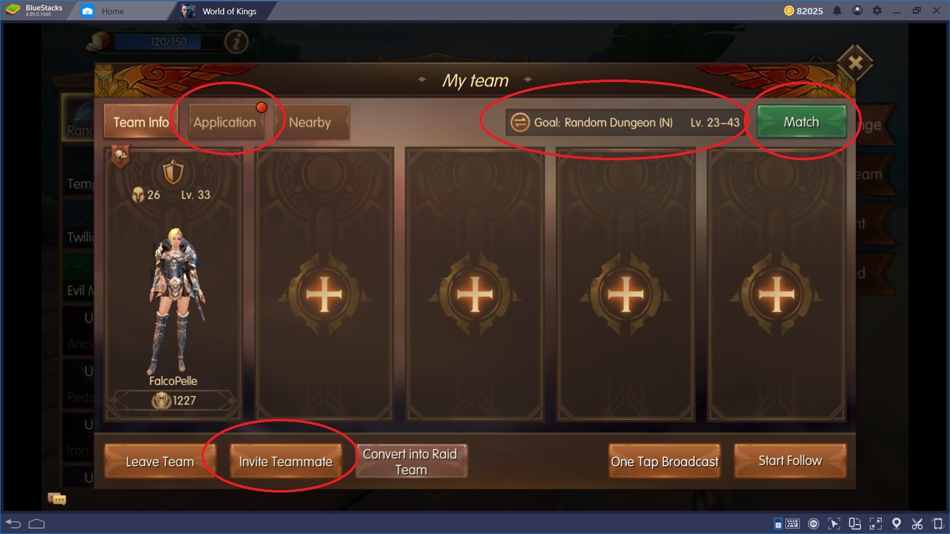The height and width of the screenshot is (534, 950).
Task: Switch to the Nearby tab
Action: (x=309, y=122)
